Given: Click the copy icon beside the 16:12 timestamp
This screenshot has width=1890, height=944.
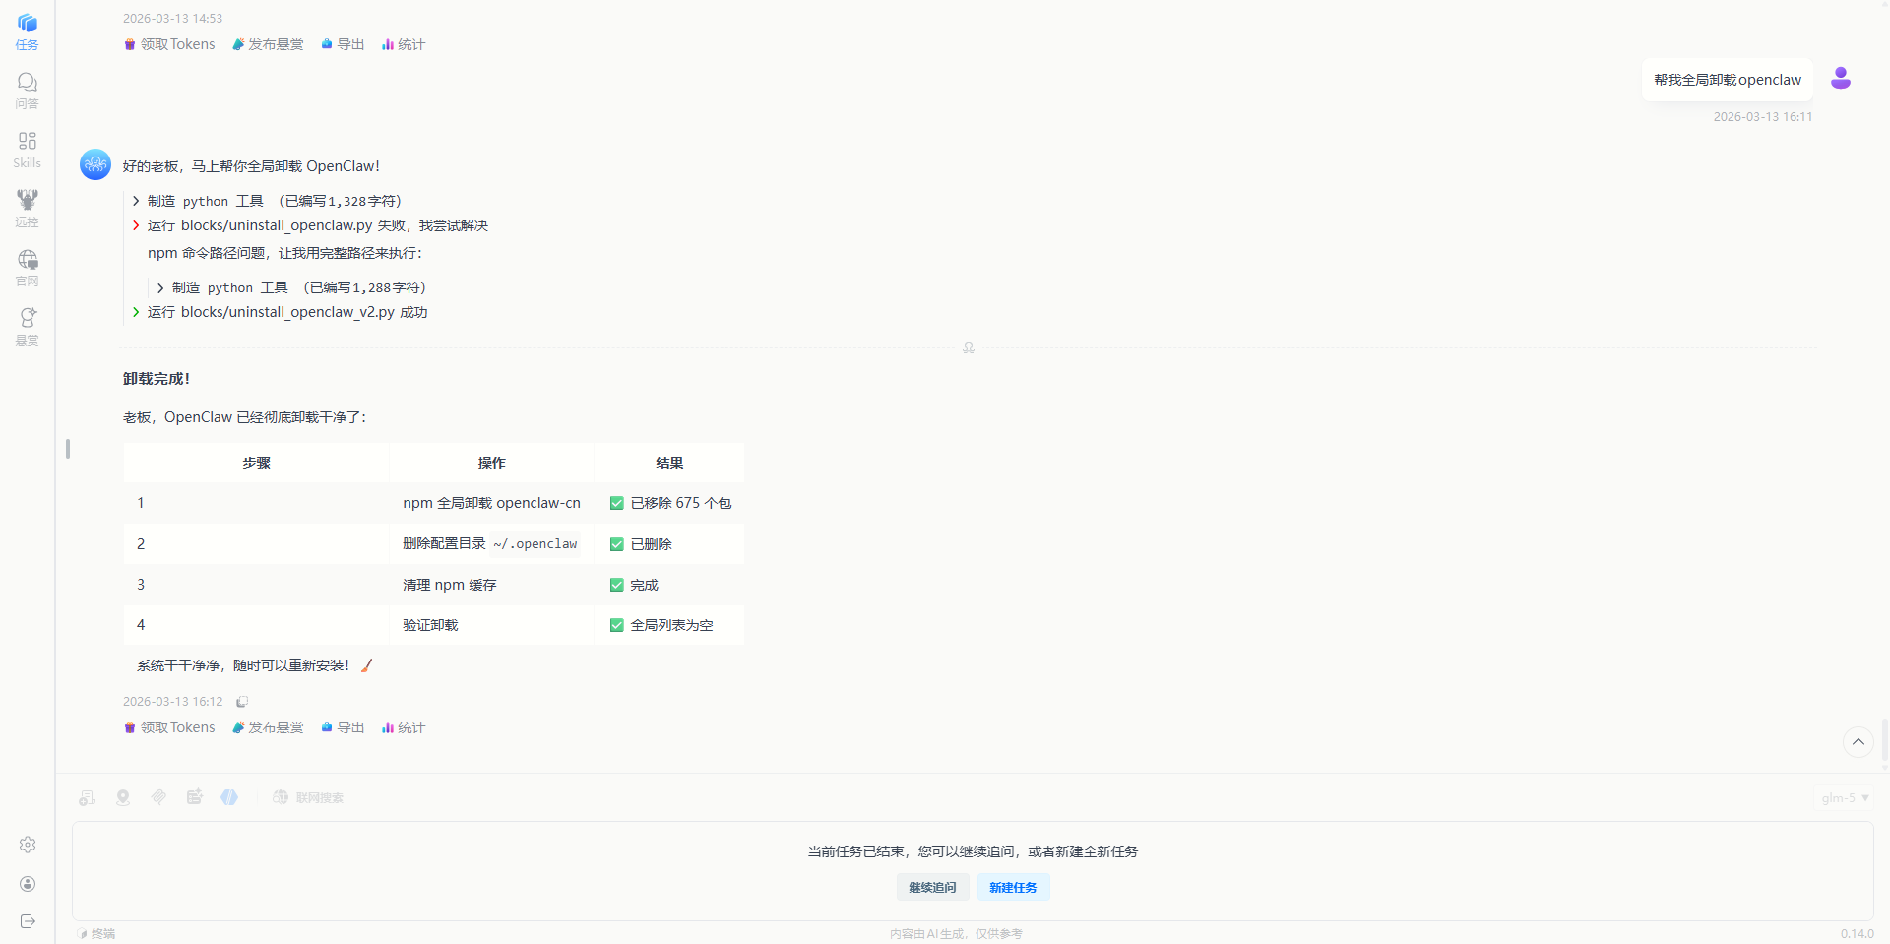Looking at the screenshot, I should [242, 702].
